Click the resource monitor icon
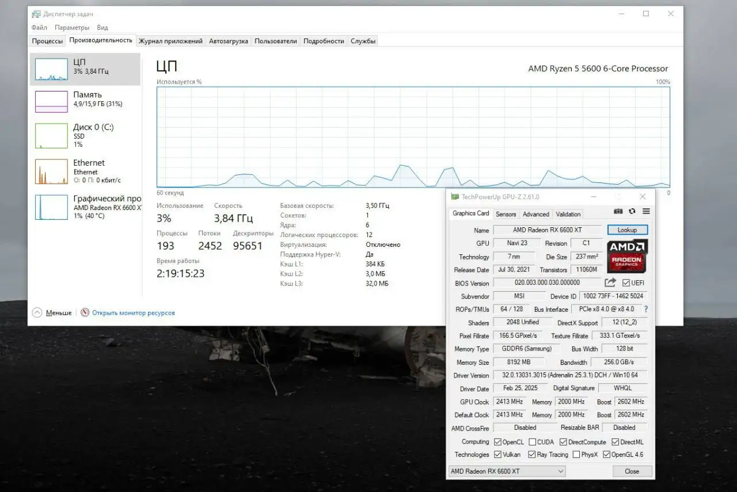 tap(85, 312)
